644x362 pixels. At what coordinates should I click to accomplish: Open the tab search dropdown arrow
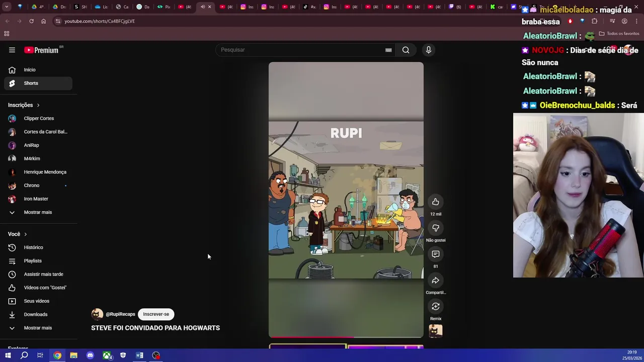click(x=7, y=7)
